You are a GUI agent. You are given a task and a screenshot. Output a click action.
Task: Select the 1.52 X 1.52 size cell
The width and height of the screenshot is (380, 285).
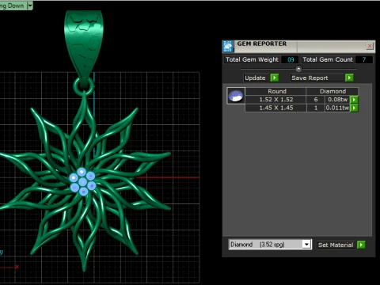point(276,100)
